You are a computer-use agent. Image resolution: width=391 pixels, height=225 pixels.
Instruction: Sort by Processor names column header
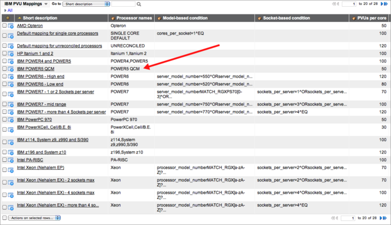point(134,18)
